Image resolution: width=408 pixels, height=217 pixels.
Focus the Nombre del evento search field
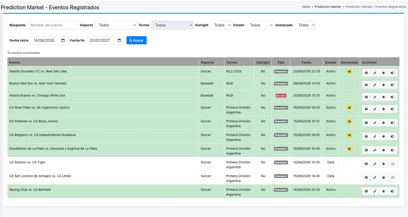pos(53,25)
